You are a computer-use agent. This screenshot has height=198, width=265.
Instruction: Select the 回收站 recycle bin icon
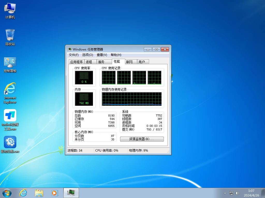[10, 37]
